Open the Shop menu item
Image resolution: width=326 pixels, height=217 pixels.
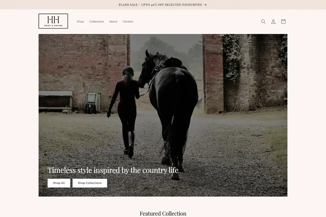(80, 21)
